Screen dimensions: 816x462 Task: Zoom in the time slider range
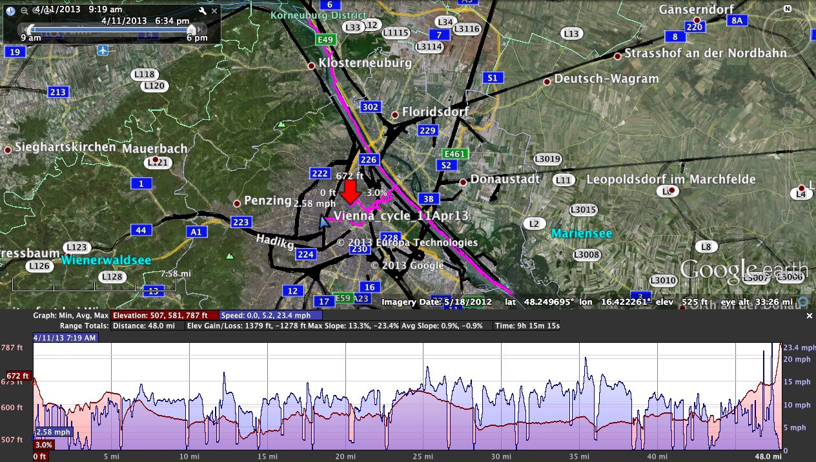pyautogui.click(x=36, y=10)
